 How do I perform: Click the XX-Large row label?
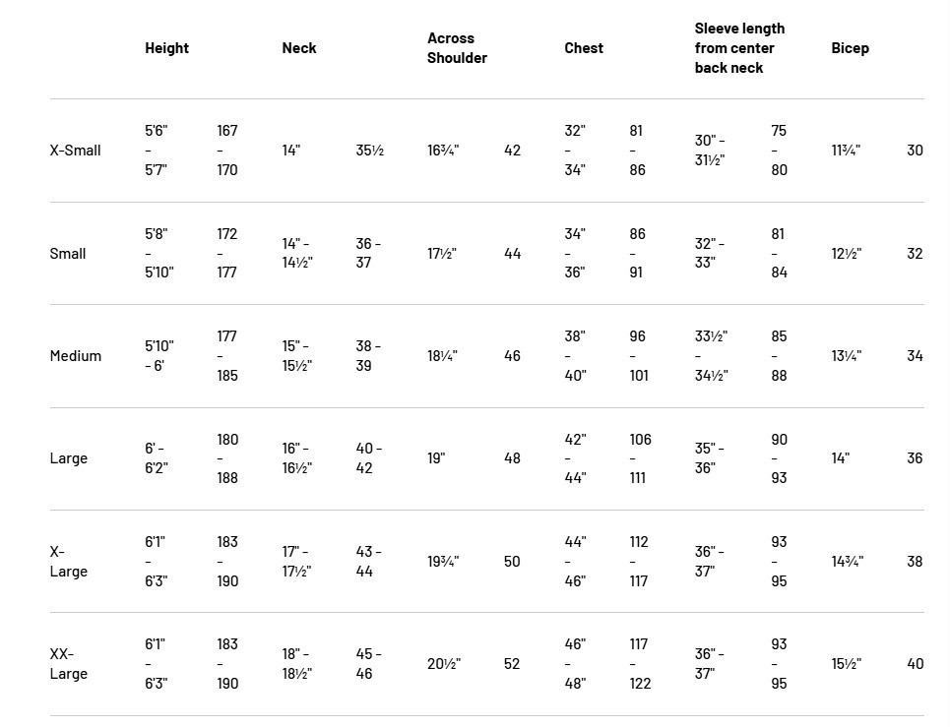pyautogui.click(x=69, y=664)
